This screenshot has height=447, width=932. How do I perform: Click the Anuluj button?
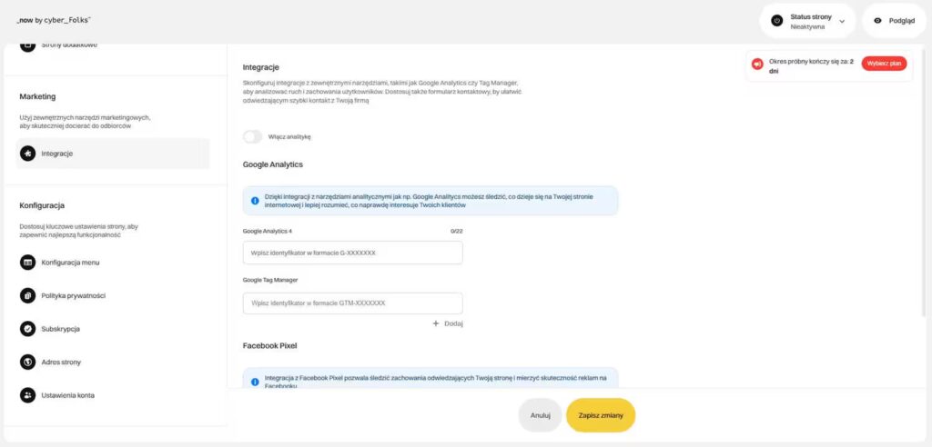click(x=541, y=415)
